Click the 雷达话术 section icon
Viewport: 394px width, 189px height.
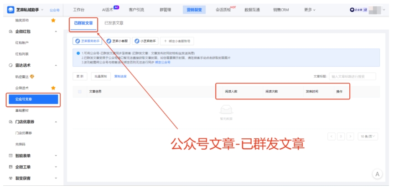tap(10, 65)
